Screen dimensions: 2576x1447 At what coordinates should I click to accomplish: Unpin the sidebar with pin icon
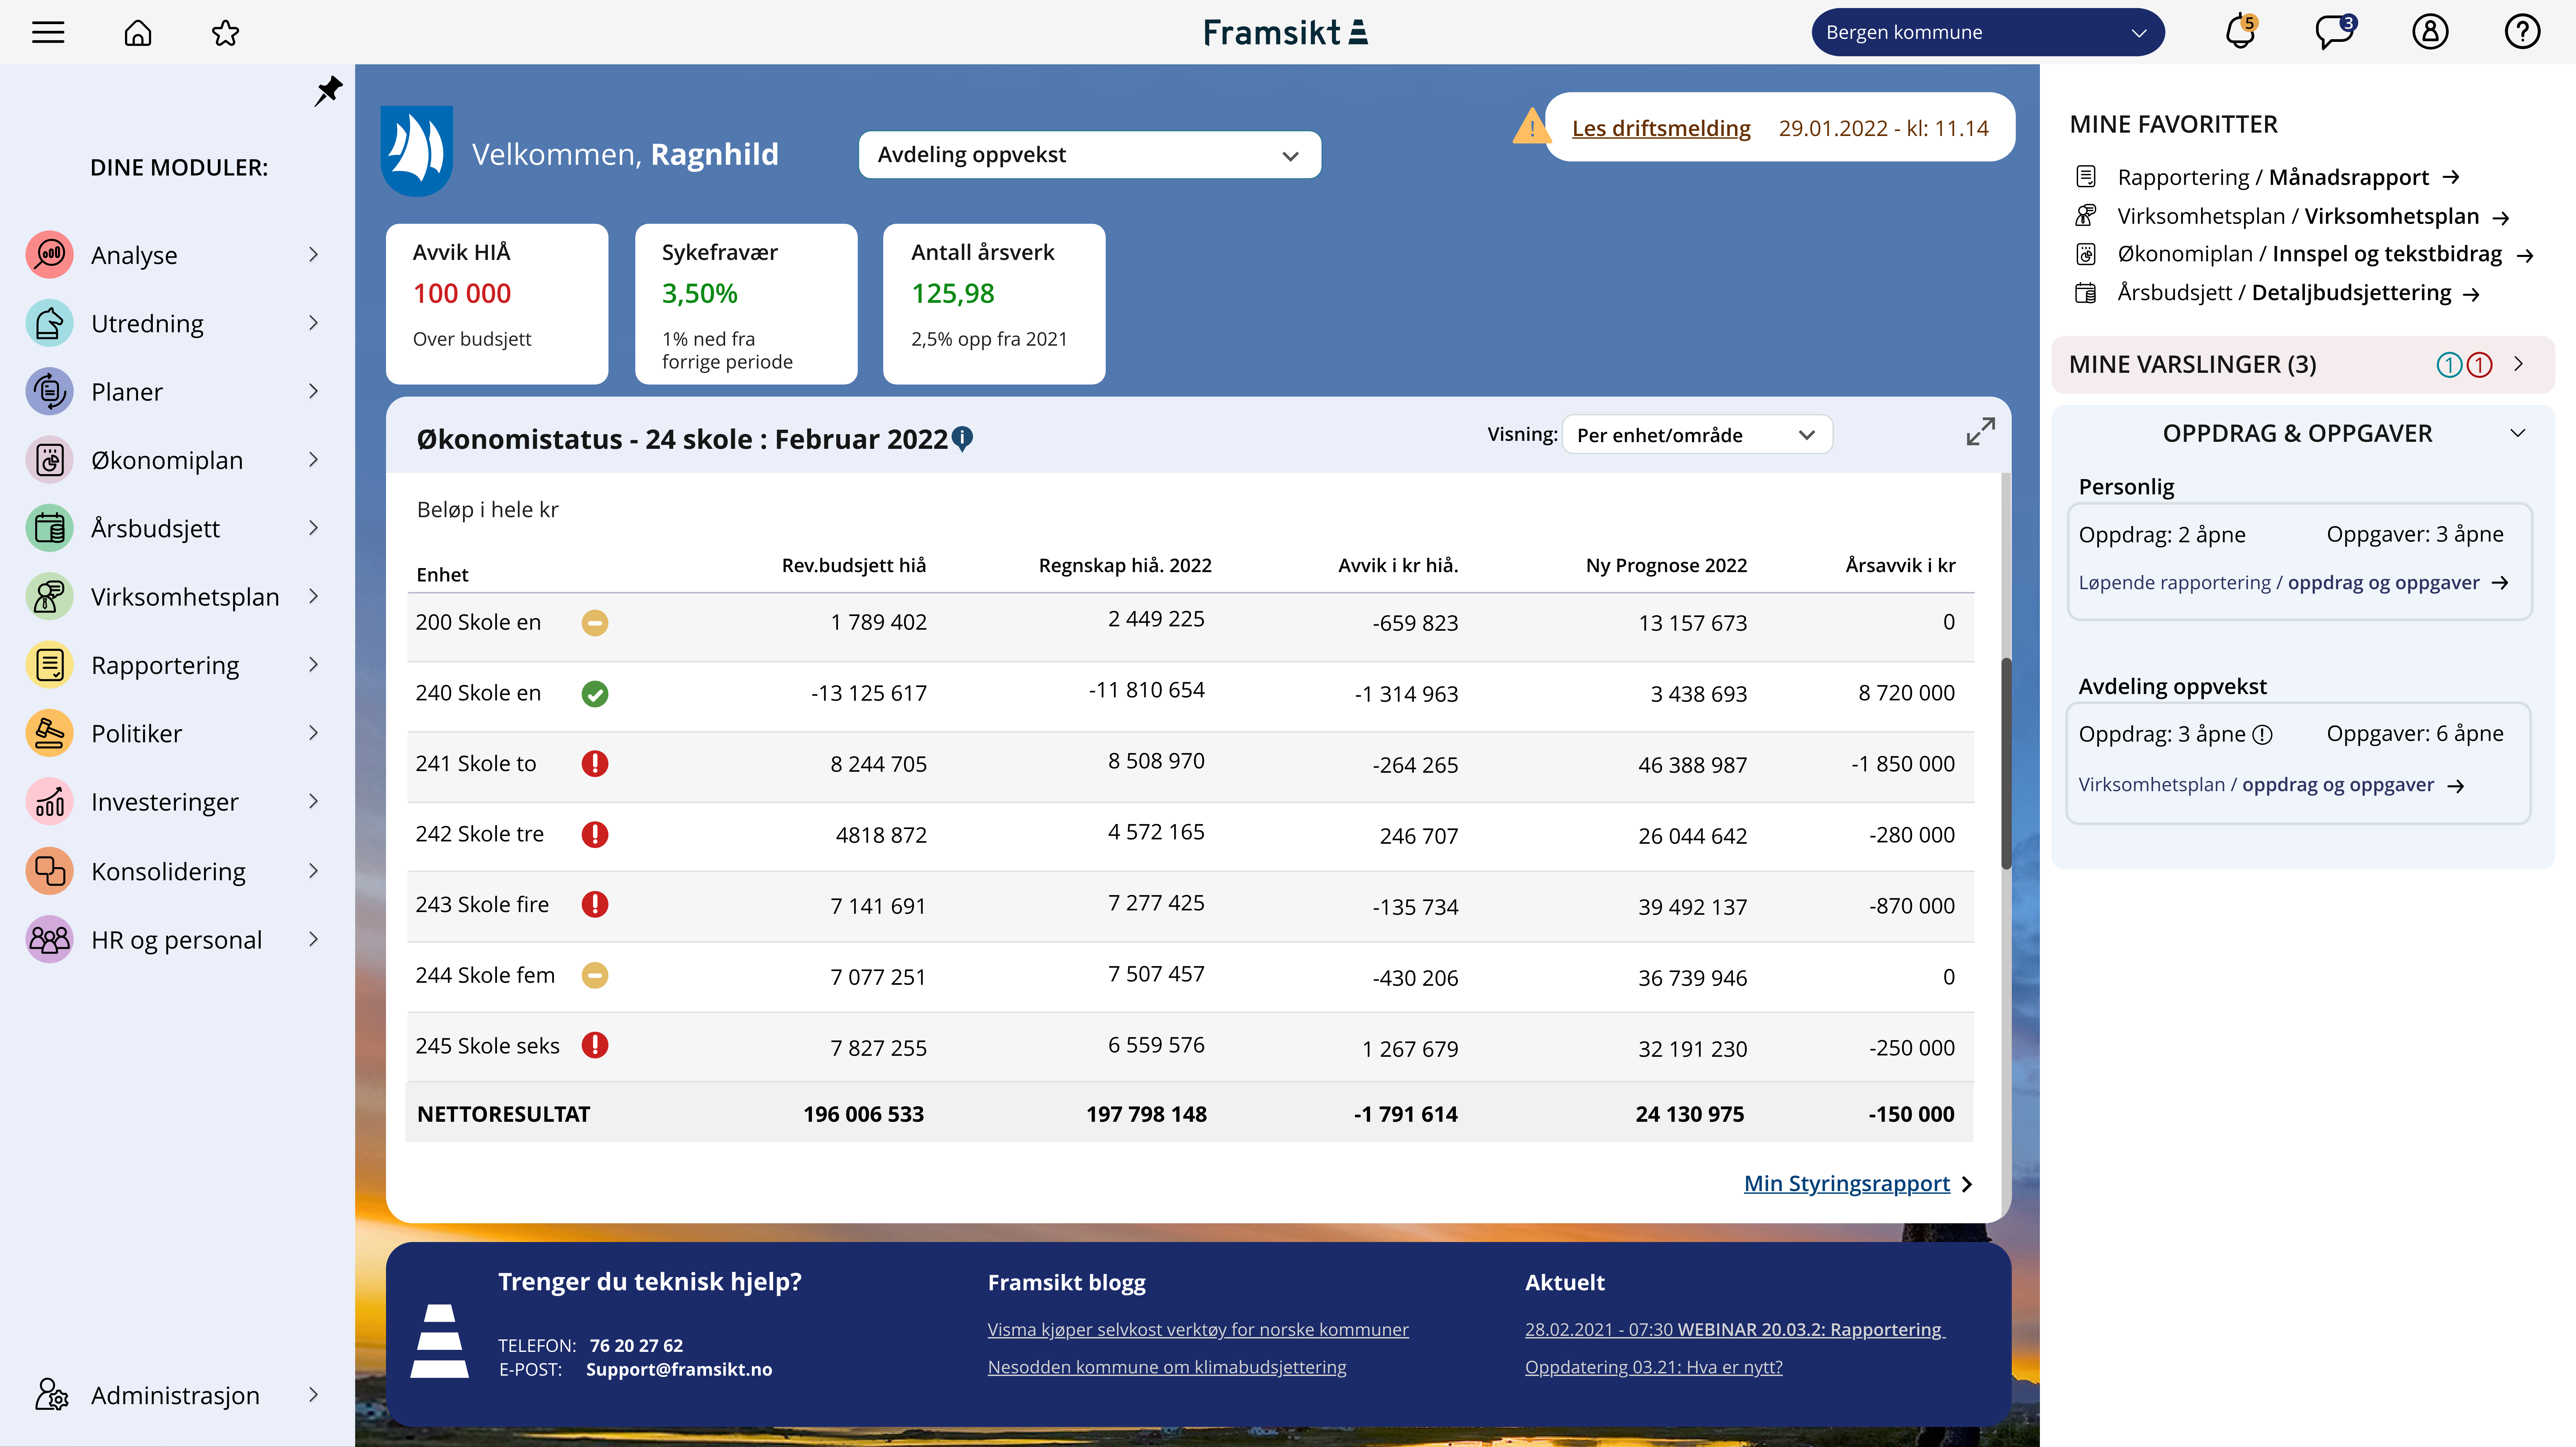click(328, 91)
